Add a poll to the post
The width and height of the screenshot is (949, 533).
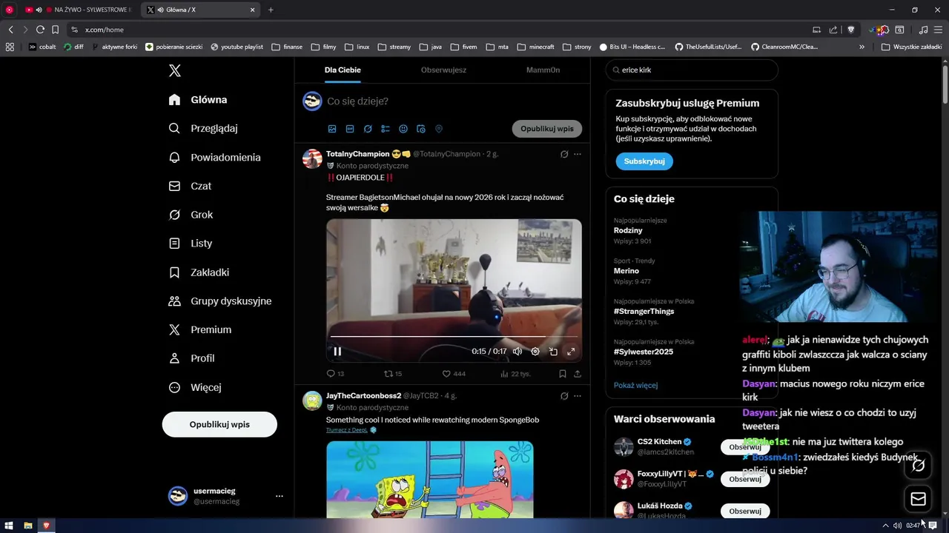(x=386, y=129)
